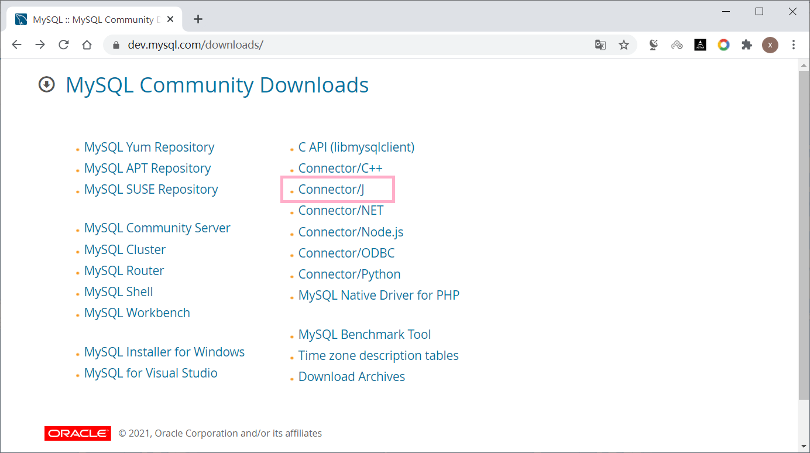Open the user profile avatar

[x=770, y=44]
